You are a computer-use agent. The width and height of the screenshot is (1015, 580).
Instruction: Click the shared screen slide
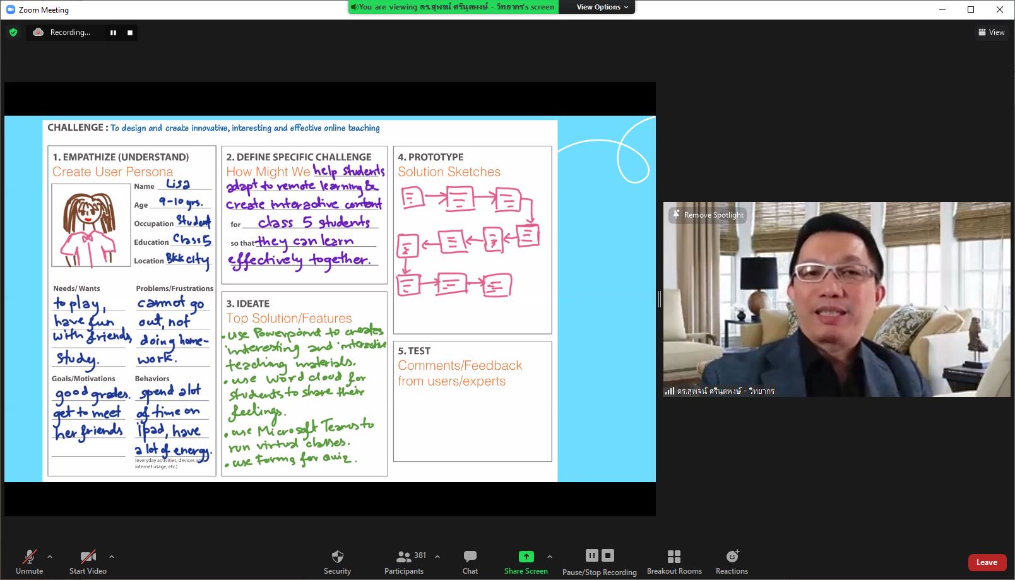[330, 299]
